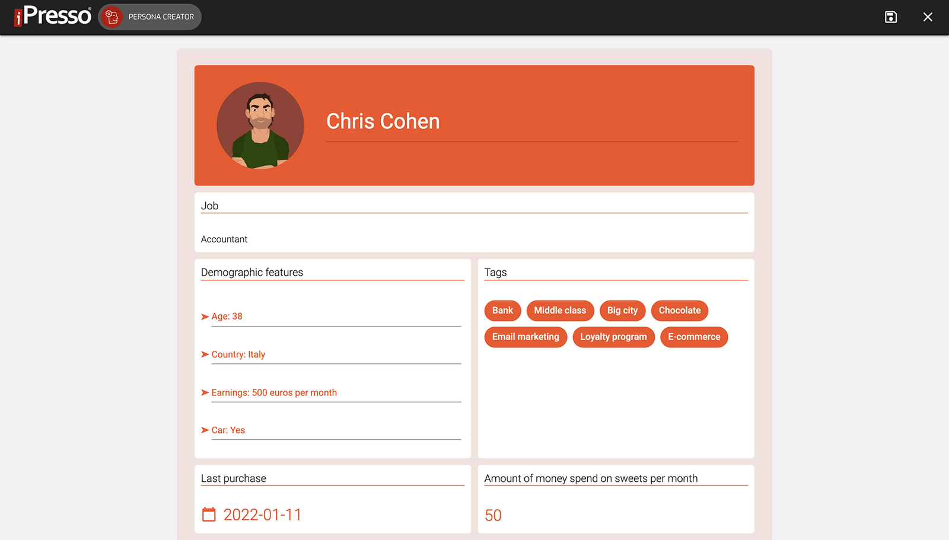949x540 pixels.
Task: Expand the Demographic features section
Action: coord(252,272)
